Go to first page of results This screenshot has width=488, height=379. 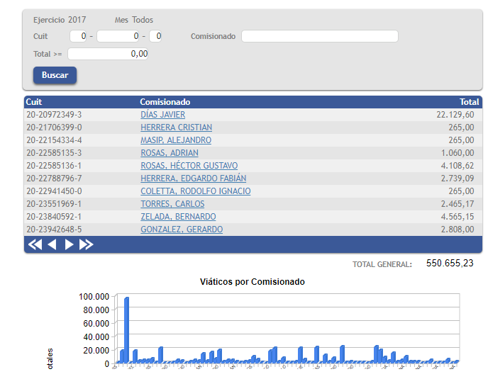pos(34,244)
